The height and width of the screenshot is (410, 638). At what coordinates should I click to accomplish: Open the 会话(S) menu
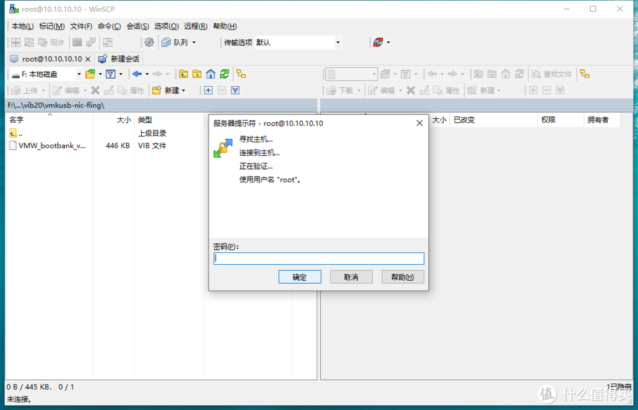pos(138,26)
